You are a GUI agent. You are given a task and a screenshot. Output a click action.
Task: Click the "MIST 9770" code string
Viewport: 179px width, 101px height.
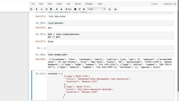(83, 87)
